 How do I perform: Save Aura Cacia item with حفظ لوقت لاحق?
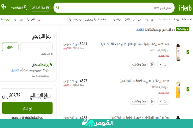(x=139, y=64)
